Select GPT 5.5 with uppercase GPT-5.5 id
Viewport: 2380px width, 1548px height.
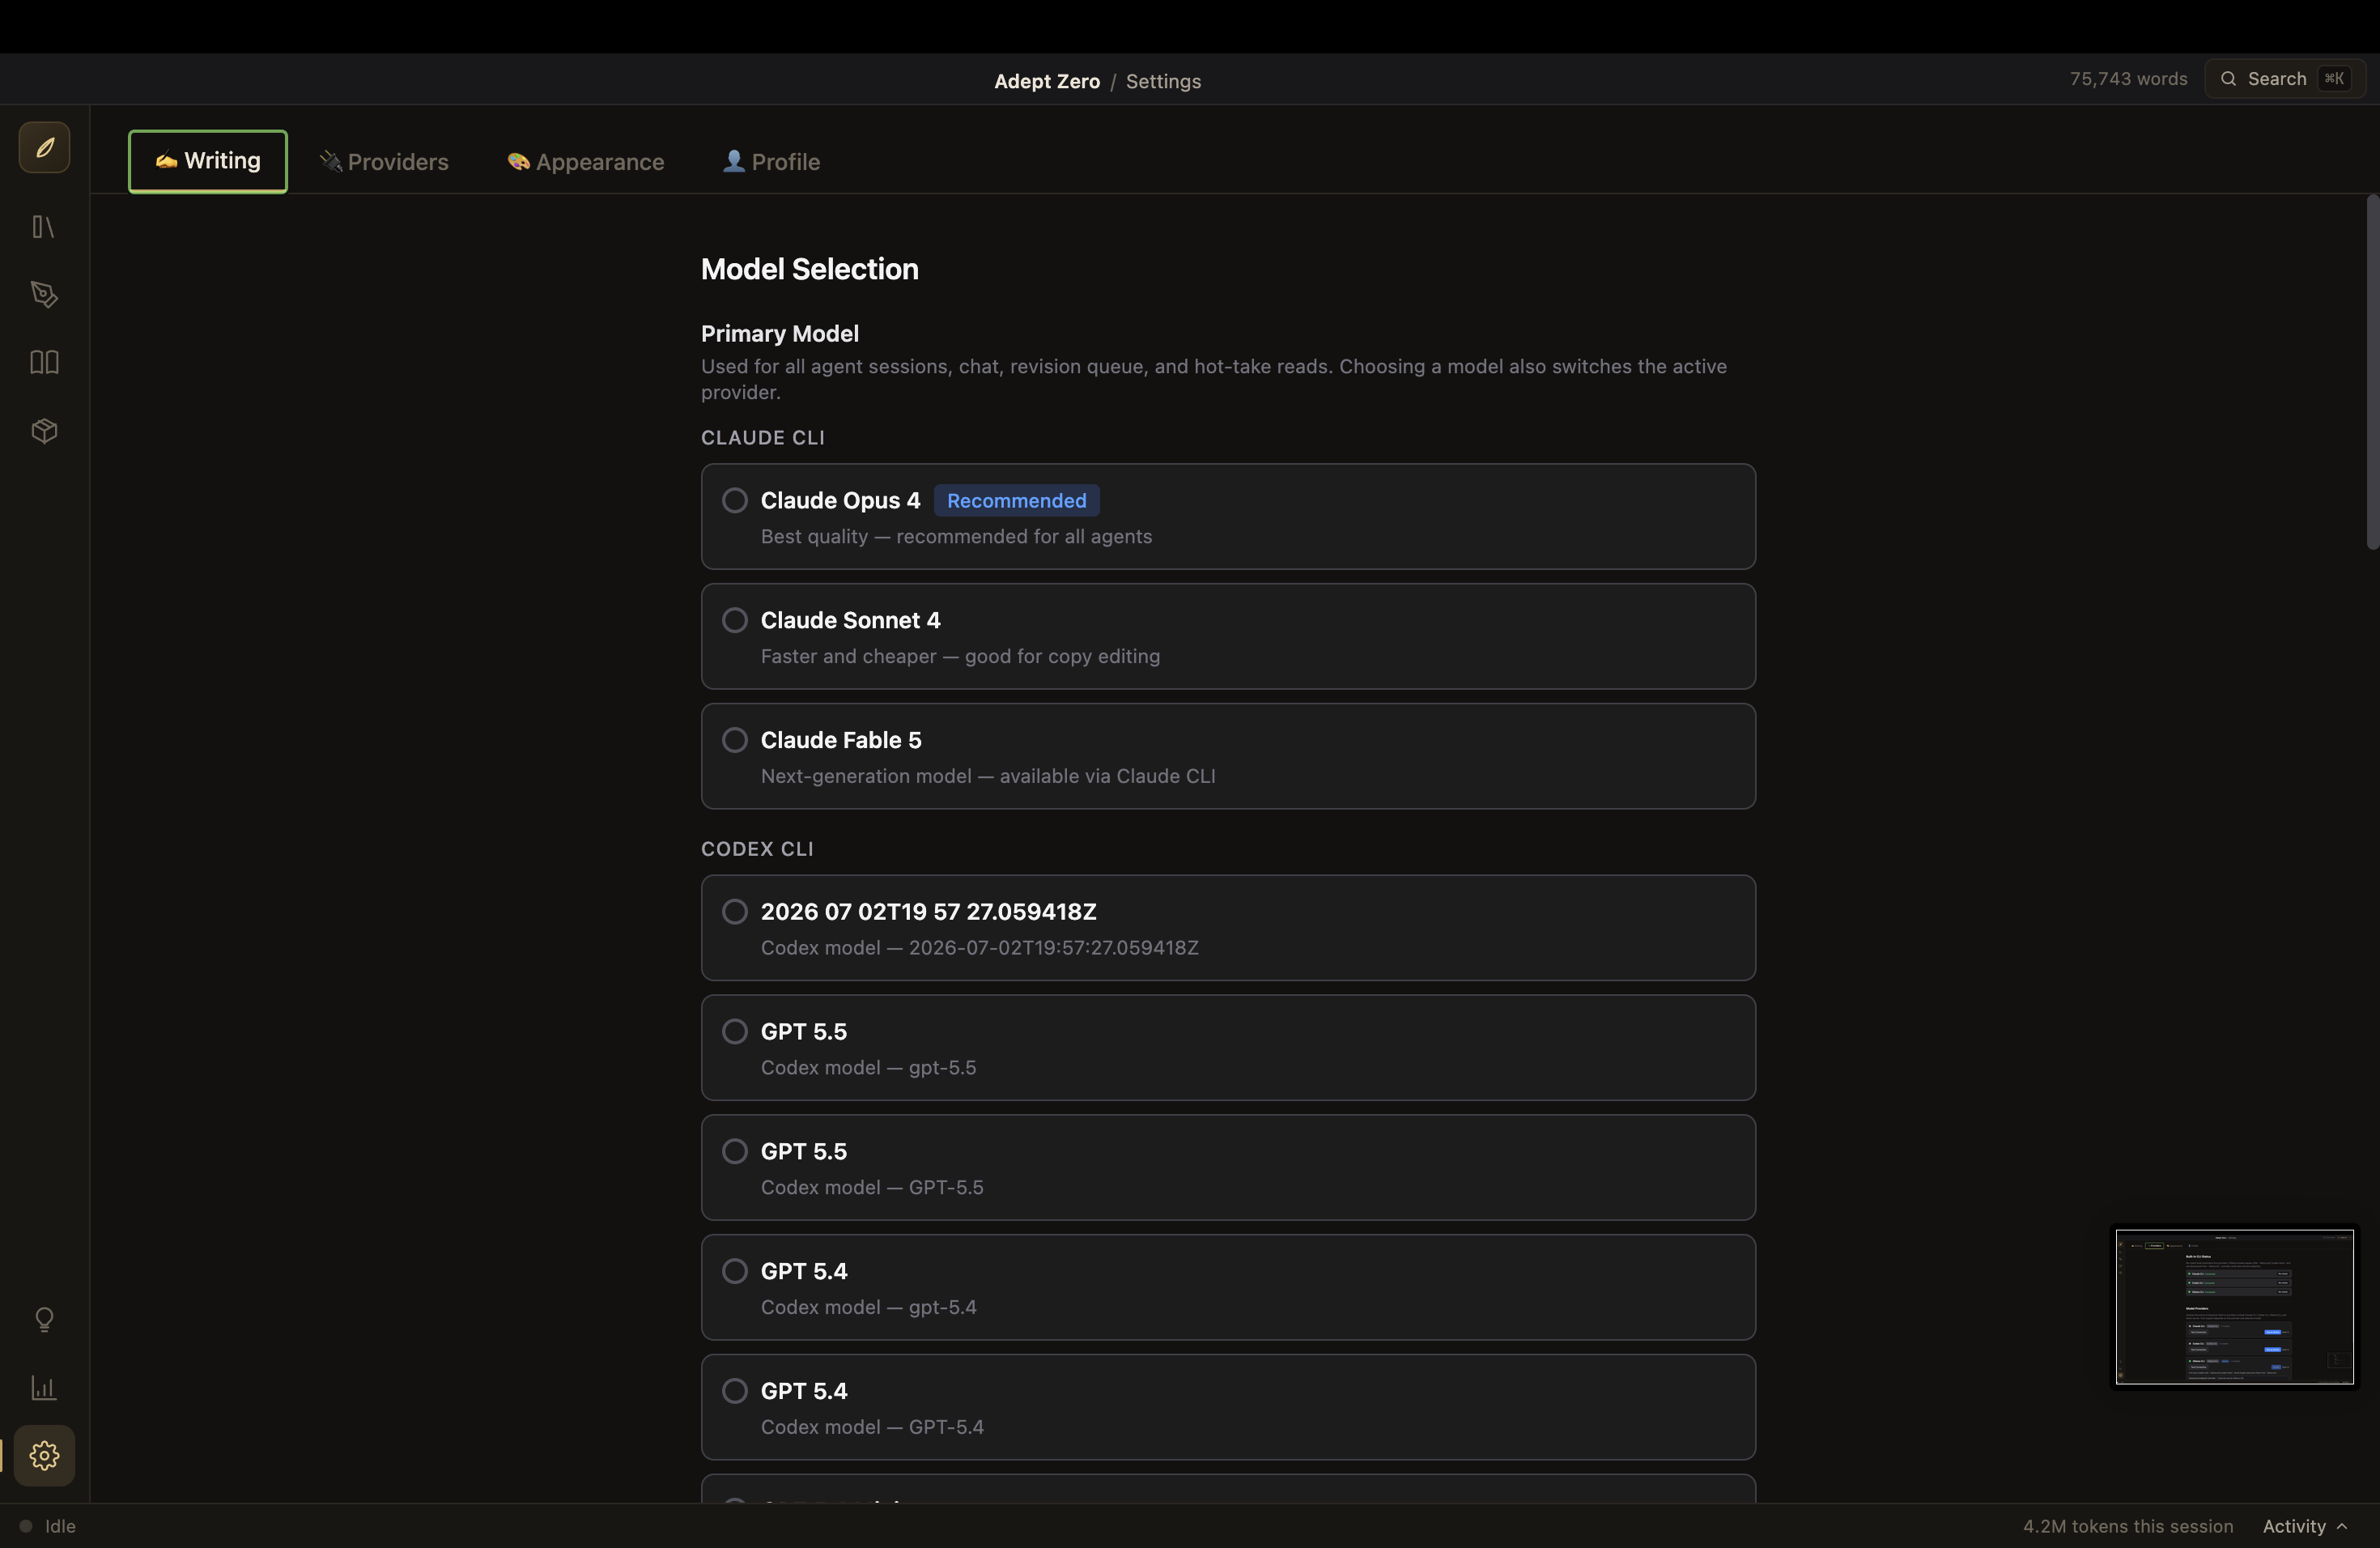pyautogui.click(x=735, y=1151)
